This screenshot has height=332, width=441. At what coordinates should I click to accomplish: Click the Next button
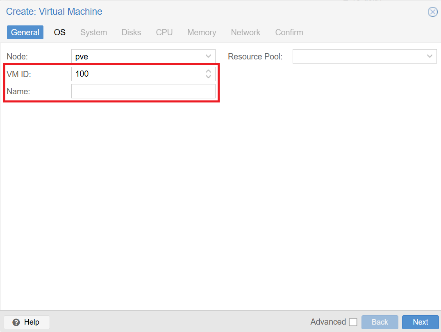click(x=420, y=322)
